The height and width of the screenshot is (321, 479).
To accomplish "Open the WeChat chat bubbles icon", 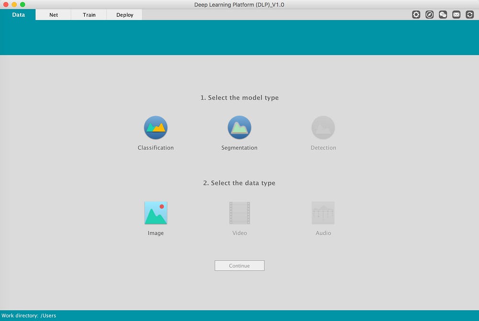I will pos(443,15).
